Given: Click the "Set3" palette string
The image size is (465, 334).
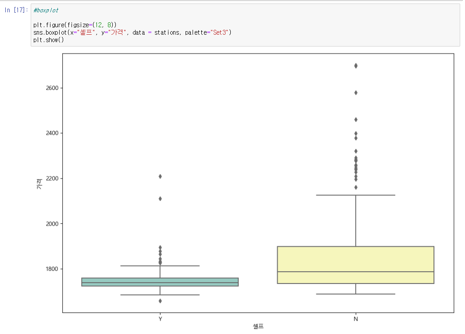Looking at the screenshot, I should [221, 32].
